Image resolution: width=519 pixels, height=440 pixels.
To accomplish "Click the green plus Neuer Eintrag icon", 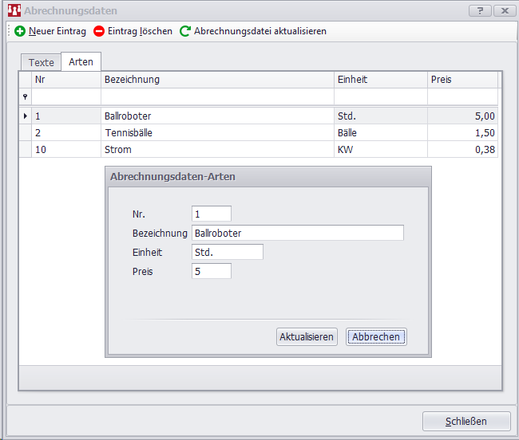I will click(20, 31).
